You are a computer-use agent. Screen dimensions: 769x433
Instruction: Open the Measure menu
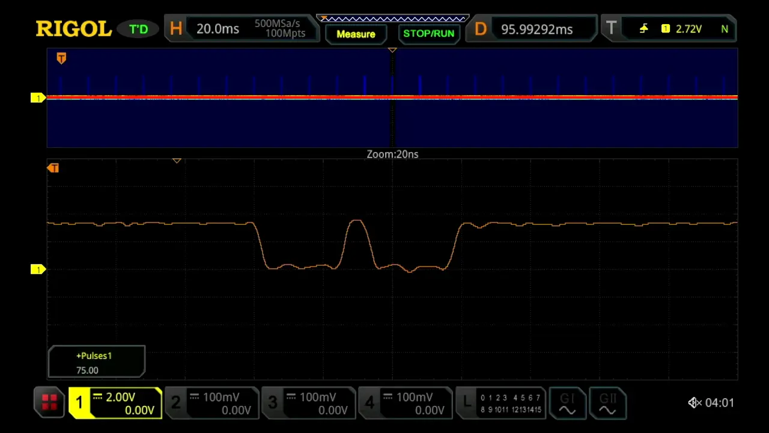pos(356,34)
